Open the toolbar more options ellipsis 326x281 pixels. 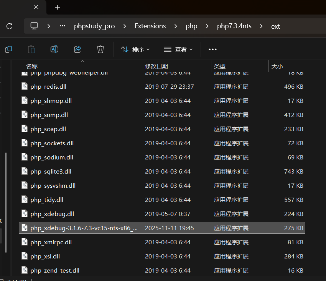pyautogui.click(x=212, y=49)
